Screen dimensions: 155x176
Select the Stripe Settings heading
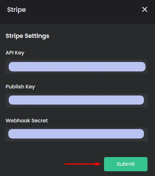[27, 36]
